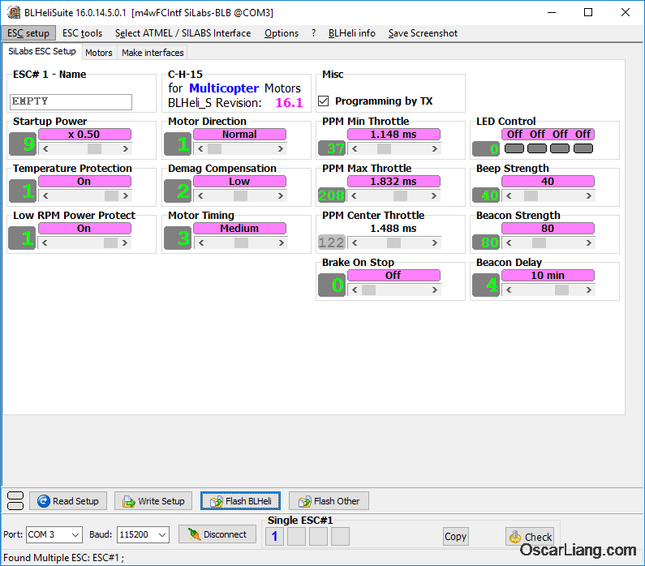Increase PPM Min Throttle right arrow

[434, 148]
